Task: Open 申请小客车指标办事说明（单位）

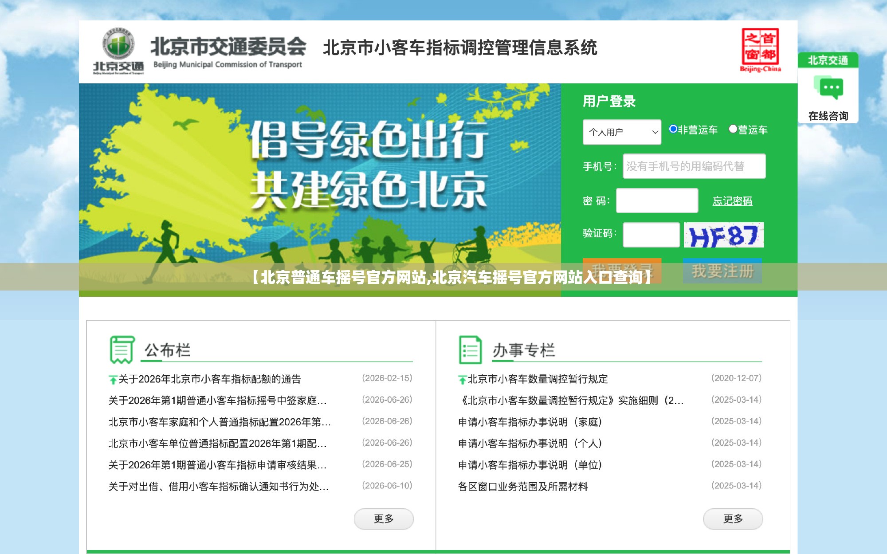Action: (530, 465)
